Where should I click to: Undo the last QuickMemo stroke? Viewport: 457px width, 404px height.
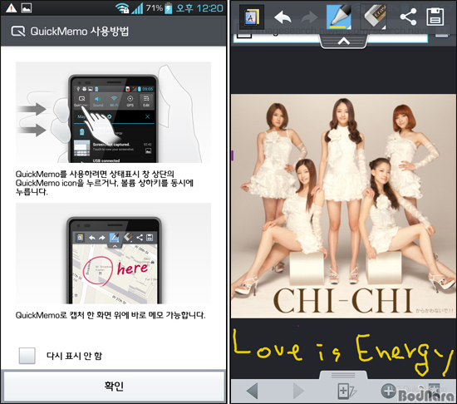coord(283,17)
